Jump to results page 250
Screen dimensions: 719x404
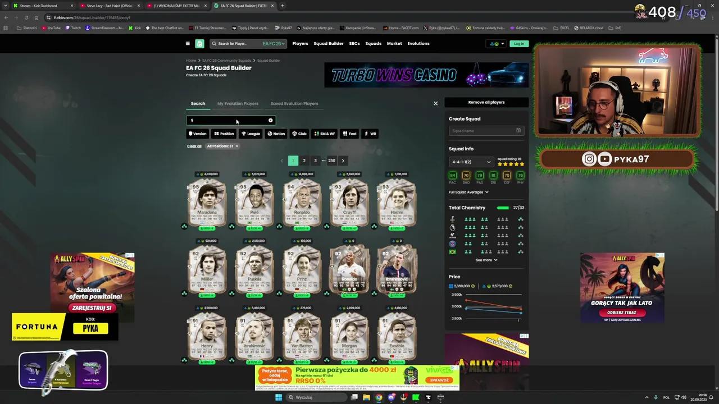coord(331,160)
